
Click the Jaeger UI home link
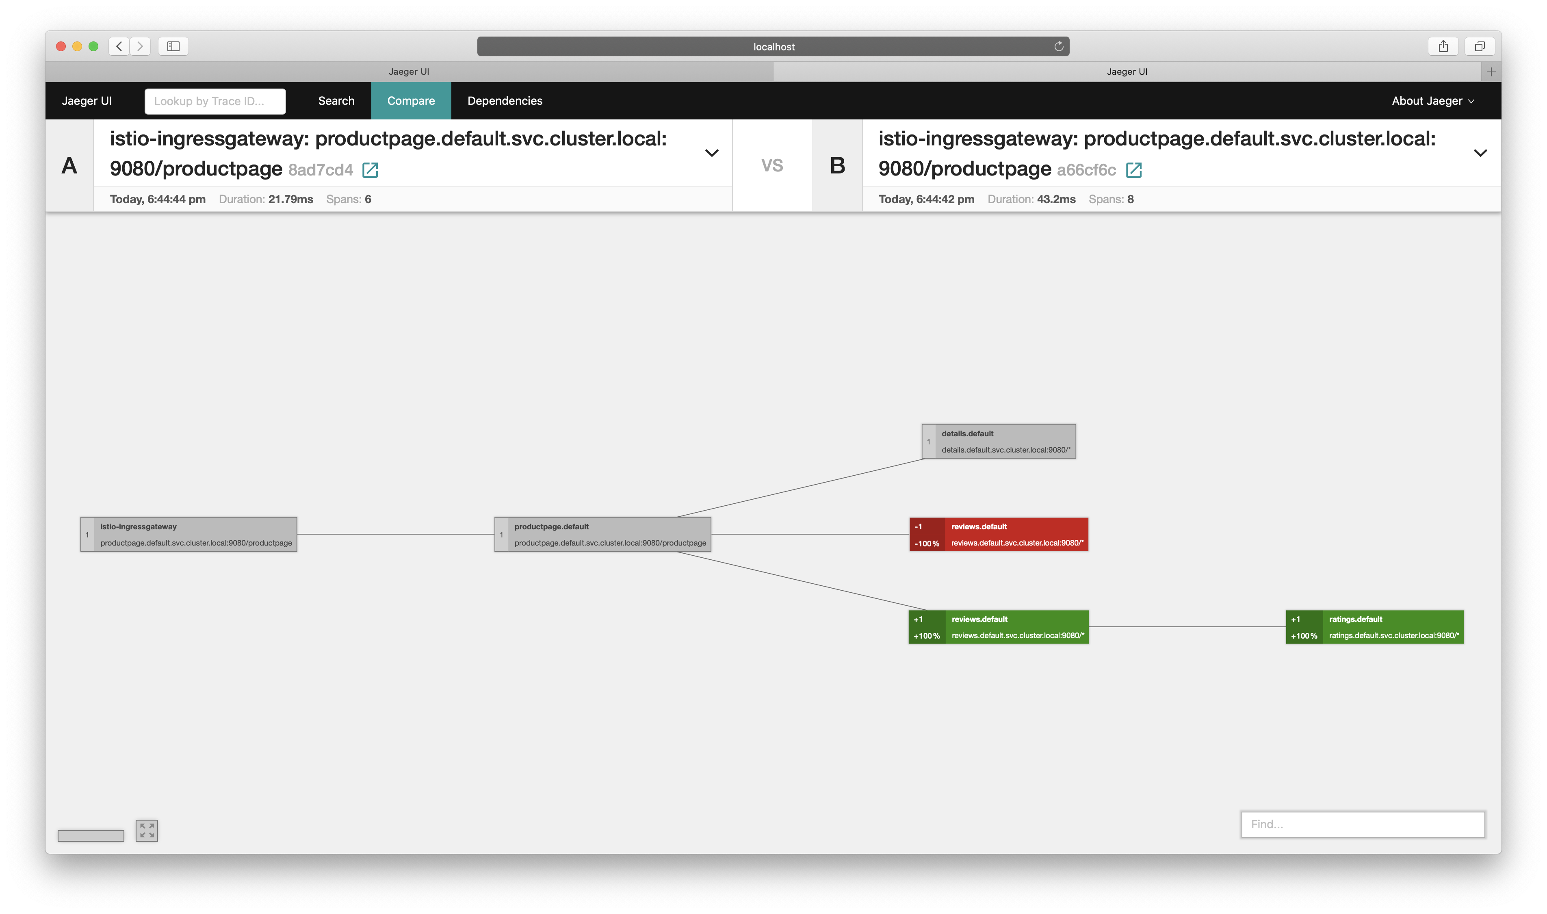(87, 100)
